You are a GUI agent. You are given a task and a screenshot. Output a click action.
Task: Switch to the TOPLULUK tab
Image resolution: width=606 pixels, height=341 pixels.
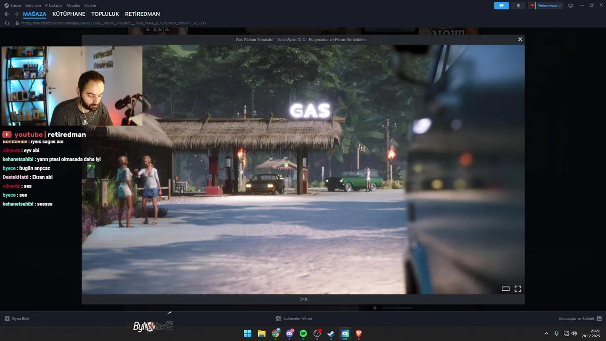105,14
